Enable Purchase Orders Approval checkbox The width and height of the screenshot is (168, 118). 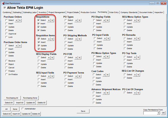click(x=6, y=34)
